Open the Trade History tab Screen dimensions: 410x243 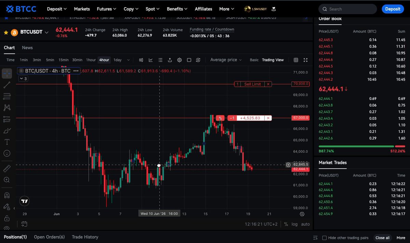click(x=85, y=237)
